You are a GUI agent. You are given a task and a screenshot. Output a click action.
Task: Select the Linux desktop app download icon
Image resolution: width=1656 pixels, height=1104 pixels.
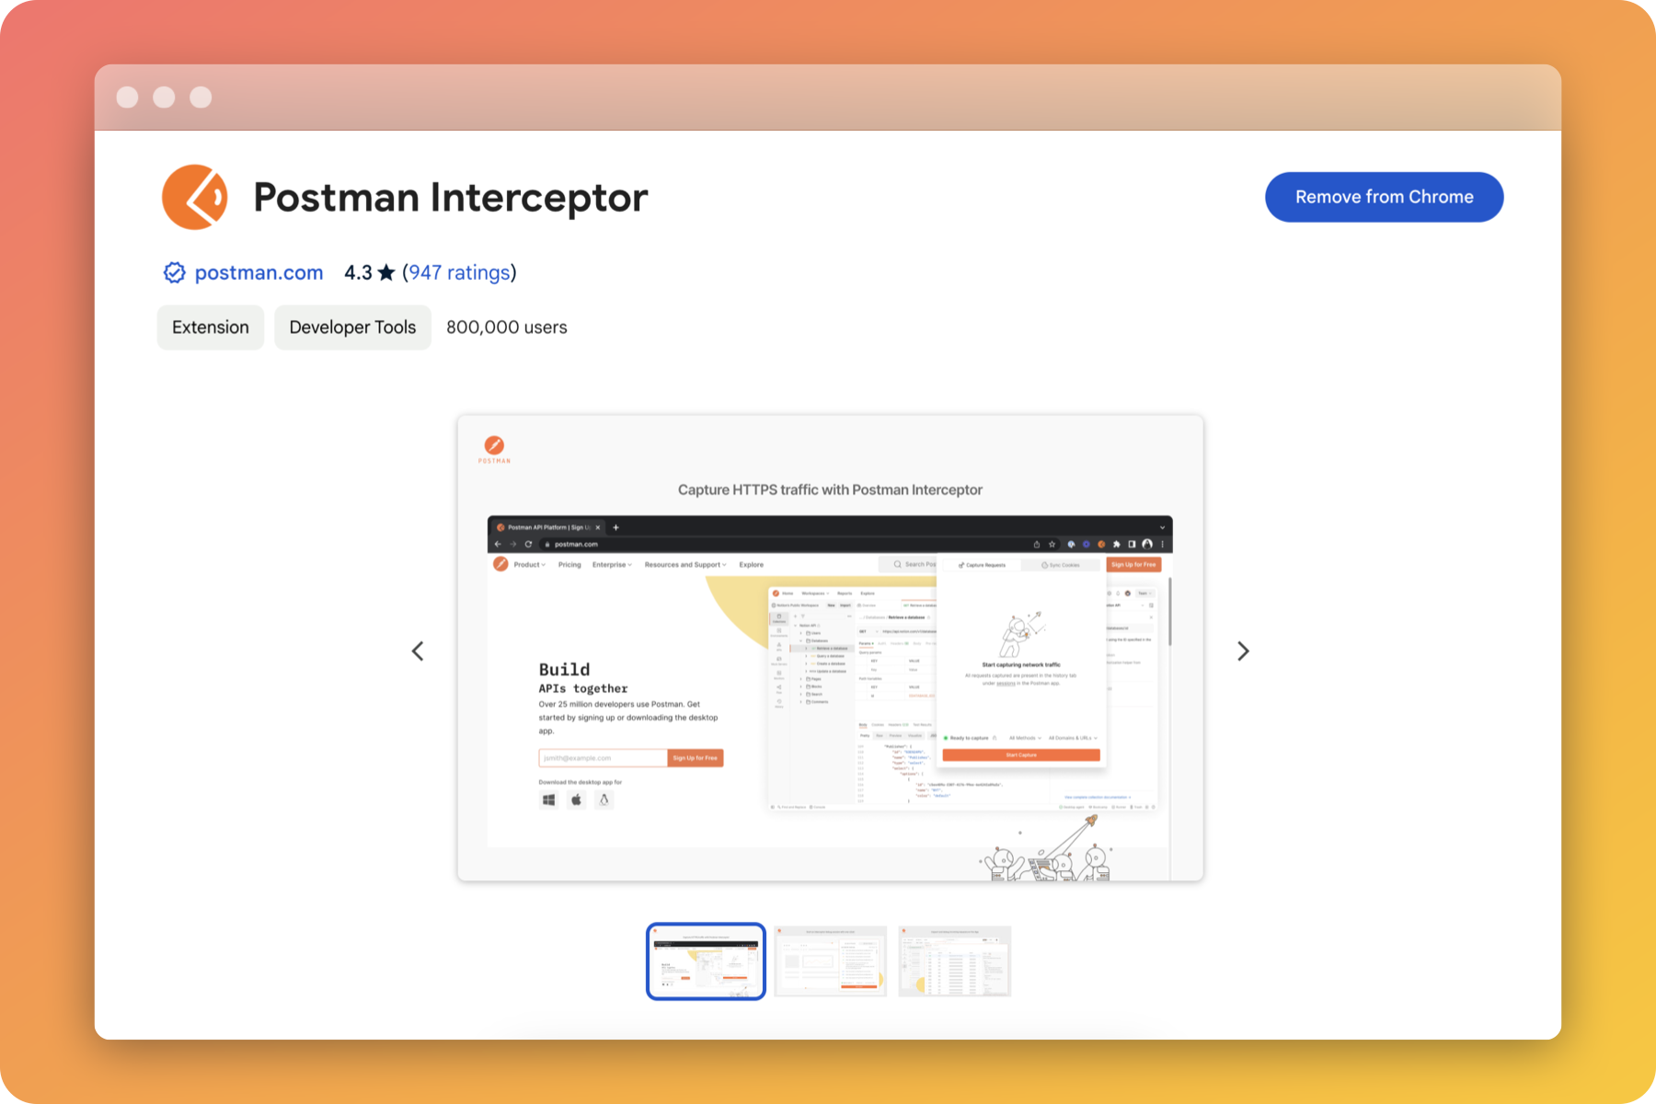click(x=604, y=799)
